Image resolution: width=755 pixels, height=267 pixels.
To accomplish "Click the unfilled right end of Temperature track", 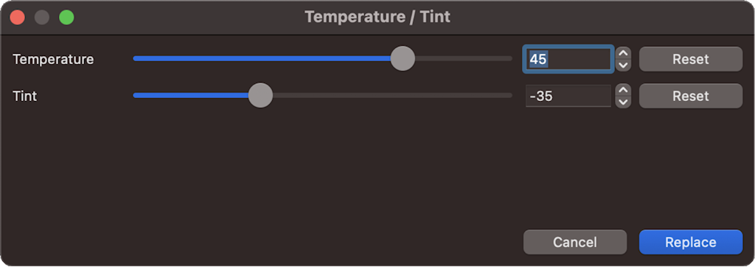I will click(x=463, y=59).
